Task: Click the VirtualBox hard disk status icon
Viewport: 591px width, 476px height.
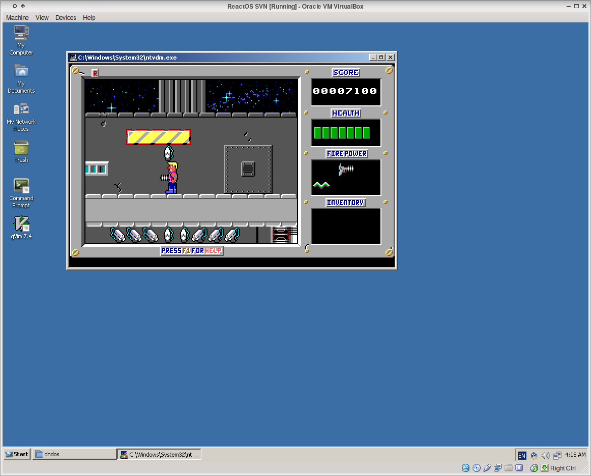Action: 466,468
